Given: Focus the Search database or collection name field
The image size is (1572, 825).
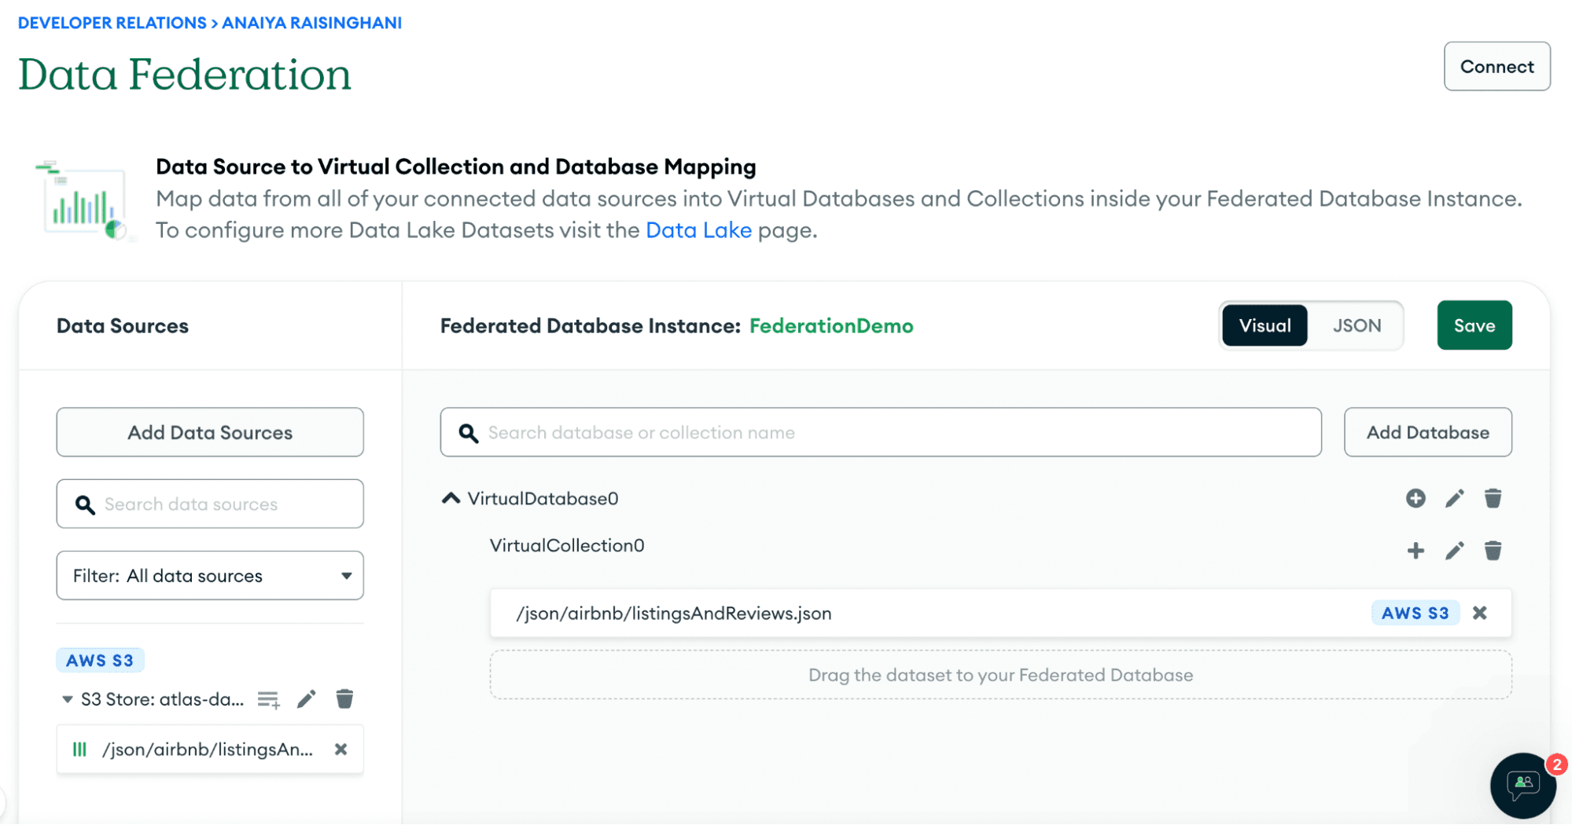Looking at the screenshot, I should point(881,432).
